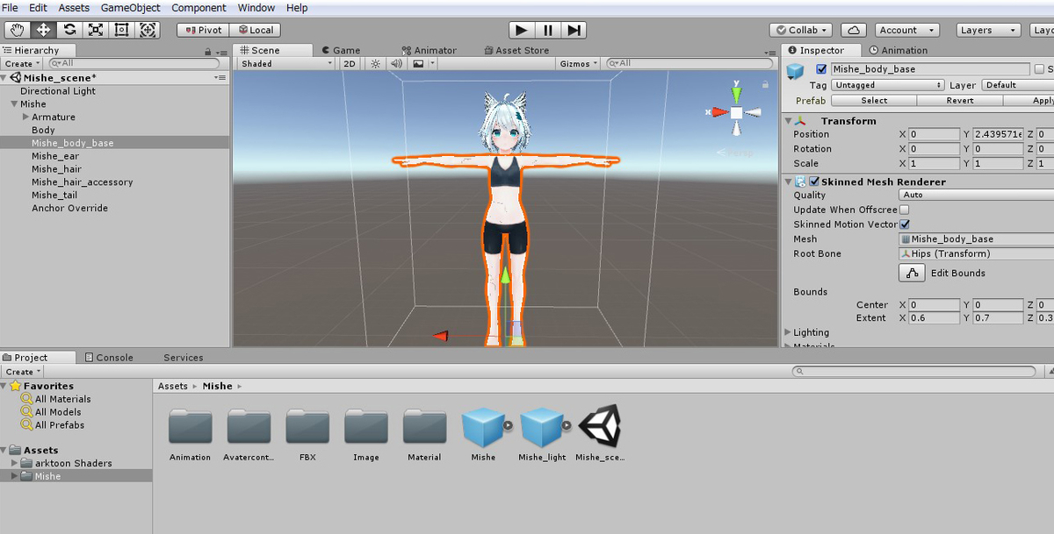
Task: Open the Project Create menu
Action: click(22, 371)
